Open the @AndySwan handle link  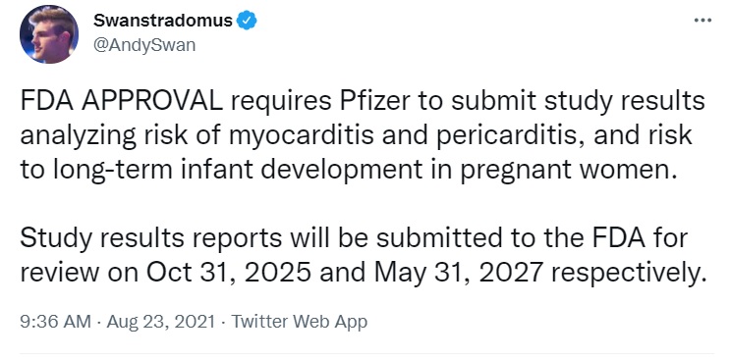(x=144, y=45)
